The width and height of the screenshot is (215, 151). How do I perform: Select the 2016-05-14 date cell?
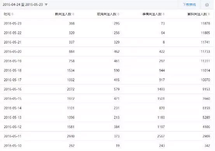(x=12, y=108)
